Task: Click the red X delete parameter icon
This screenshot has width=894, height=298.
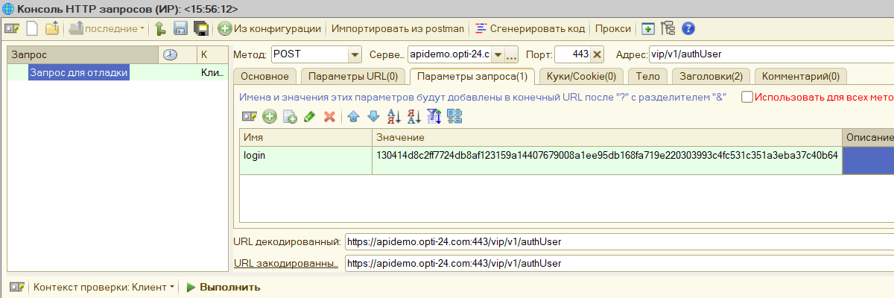Action: tap(329, 116)
